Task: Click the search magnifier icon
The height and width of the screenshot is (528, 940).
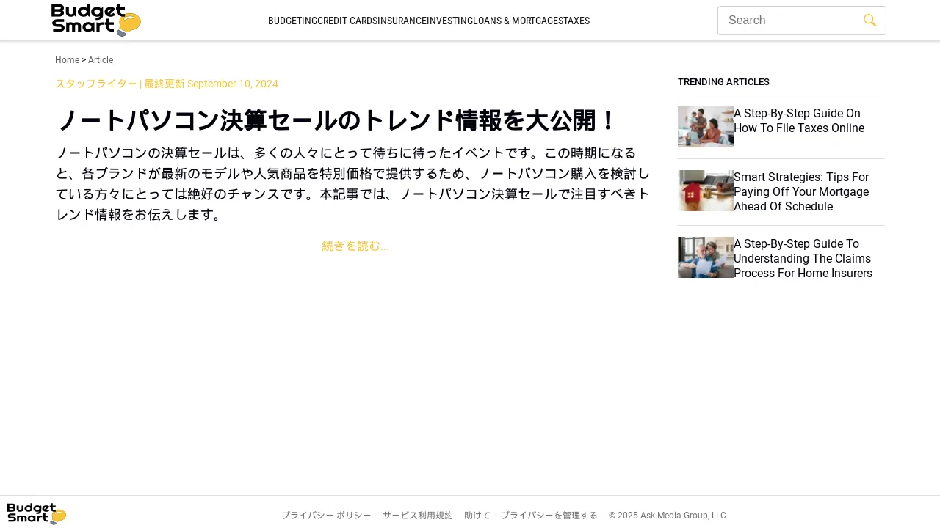Action: click(x=869, y=21)
